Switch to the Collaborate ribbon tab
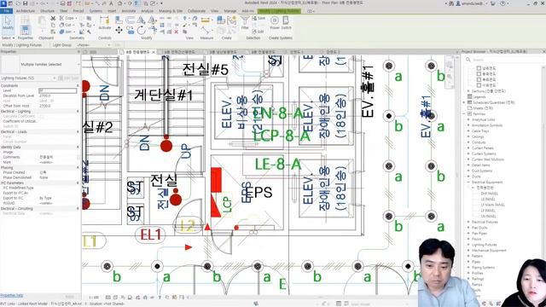Screen dimensions: 546x307 click(196, 11)
